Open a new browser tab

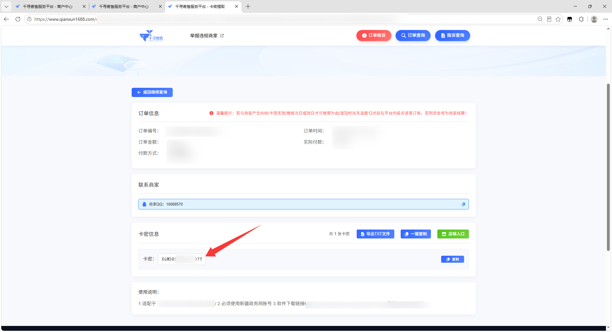(x=248, y=6)
